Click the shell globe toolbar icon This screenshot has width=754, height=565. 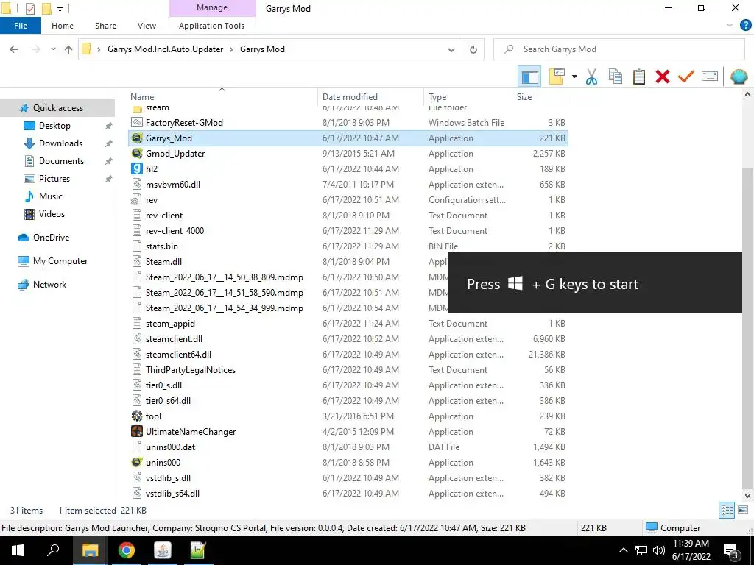click(739, 77)
